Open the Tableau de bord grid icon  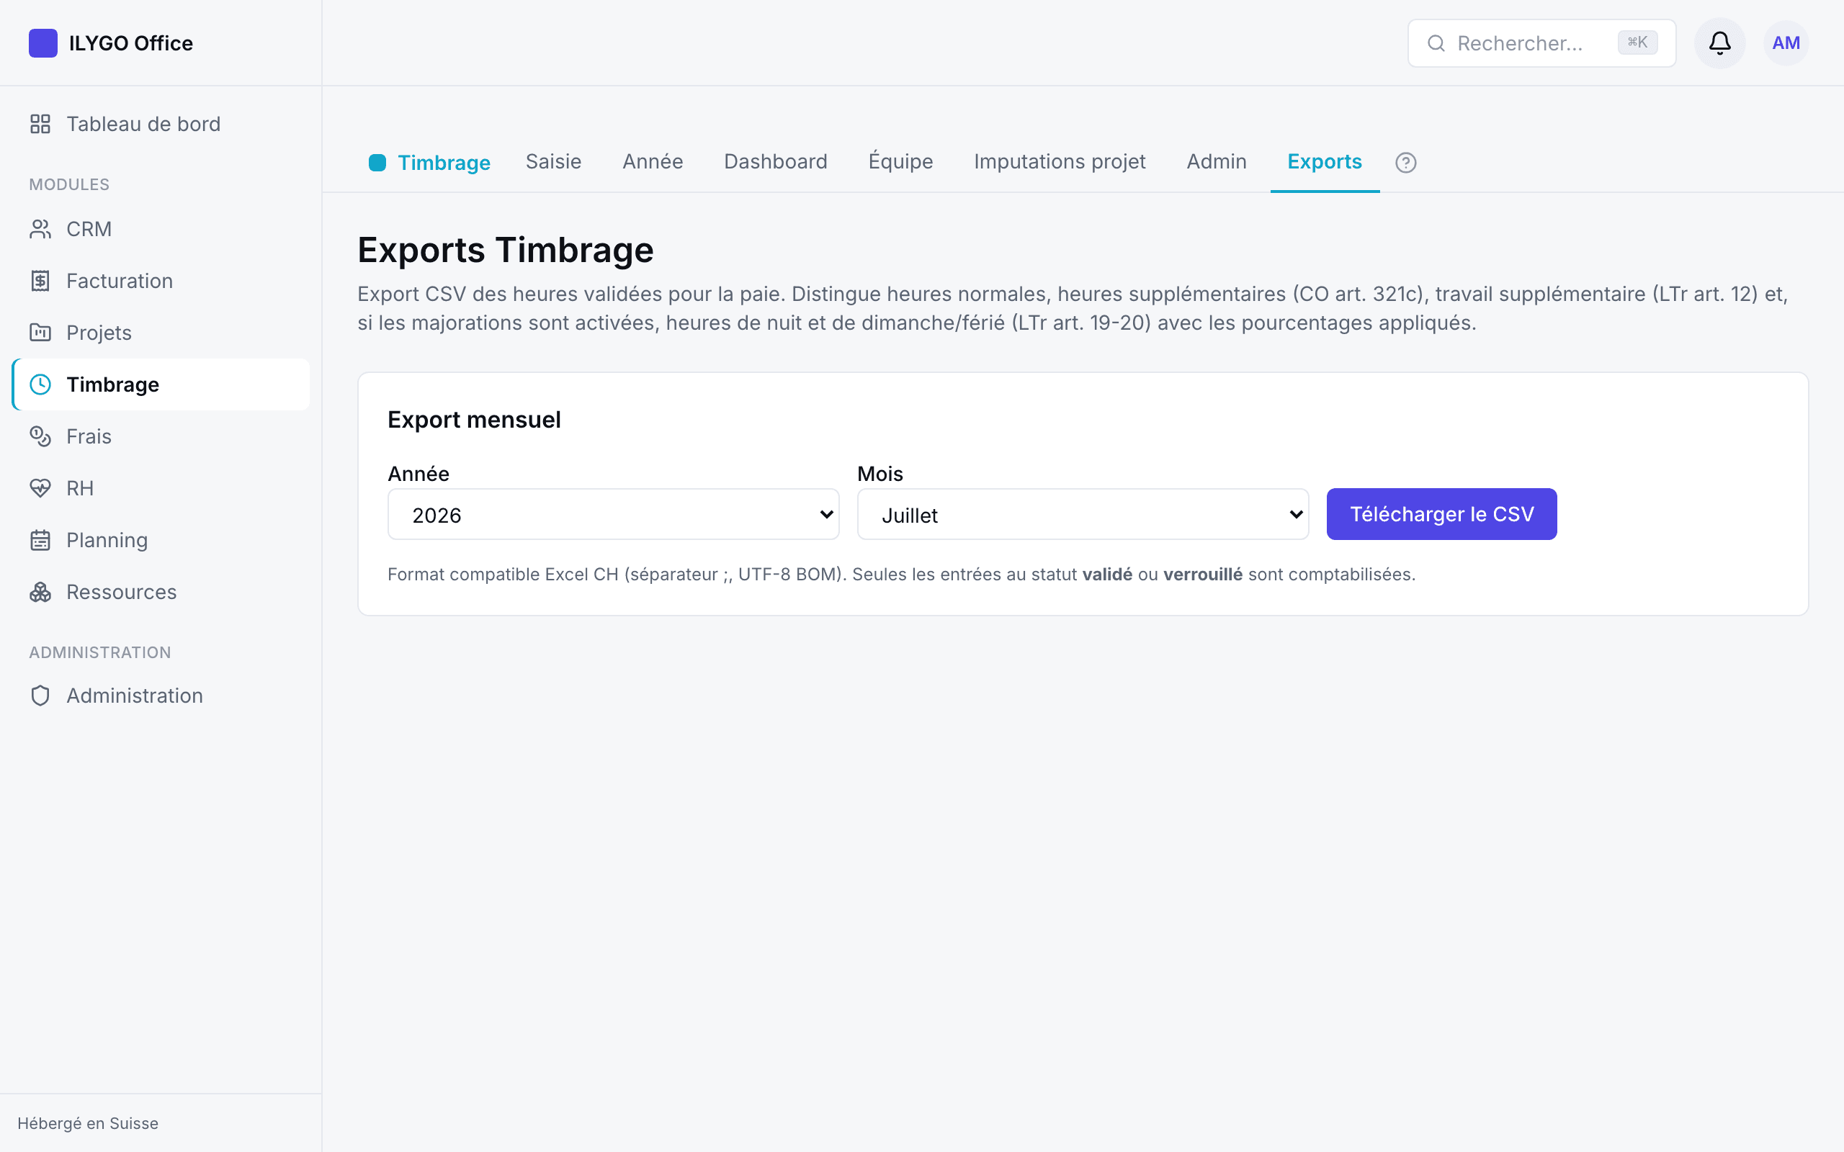[40, 123]
